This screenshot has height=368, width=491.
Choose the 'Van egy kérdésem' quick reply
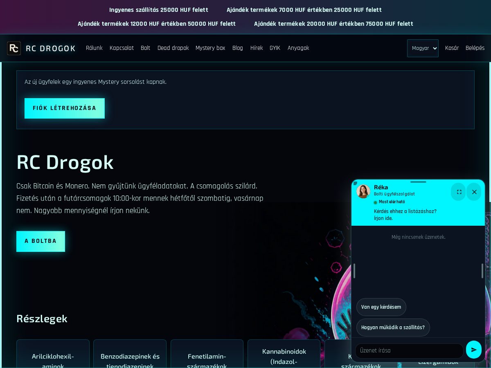point(381,307)
